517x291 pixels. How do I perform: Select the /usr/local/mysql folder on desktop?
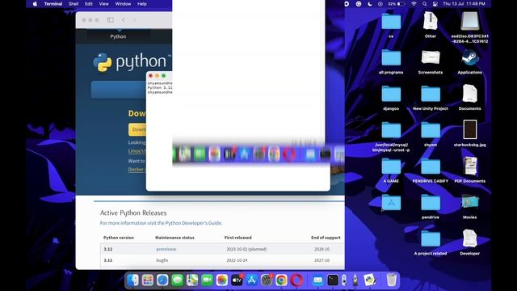click(x=391, y=131)
